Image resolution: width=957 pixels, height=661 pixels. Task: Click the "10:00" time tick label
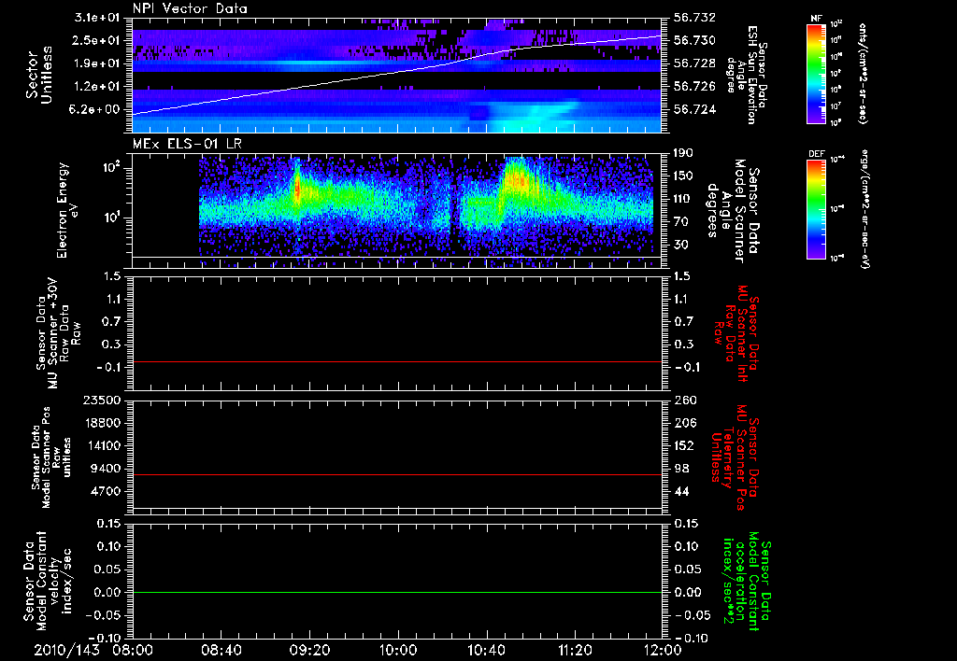click(x=397, y=650)
